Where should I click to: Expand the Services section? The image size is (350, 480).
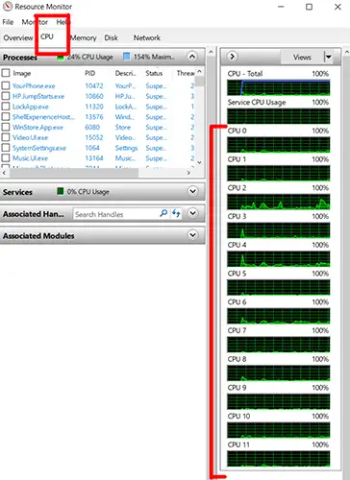(x=192, y=191)
